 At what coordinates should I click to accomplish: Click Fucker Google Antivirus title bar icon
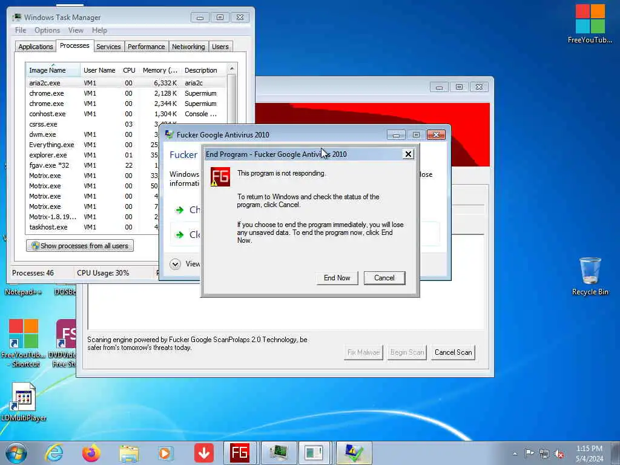pos(170,135)
